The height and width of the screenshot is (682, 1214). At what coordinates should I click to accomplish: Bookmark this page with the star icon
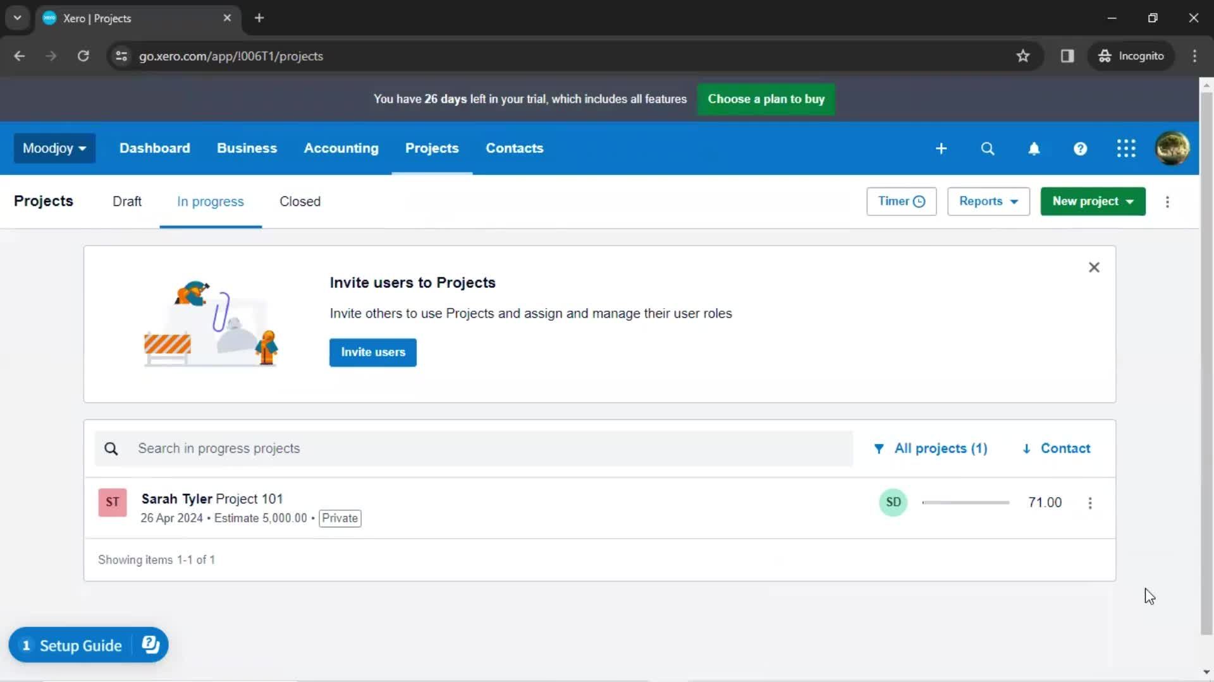[x=1023, y=56]
